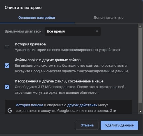Click the Изображения и другие файлы title
The width and height of the screenshot is (143, 136).
pyautogui.click(x=59, y=81)
